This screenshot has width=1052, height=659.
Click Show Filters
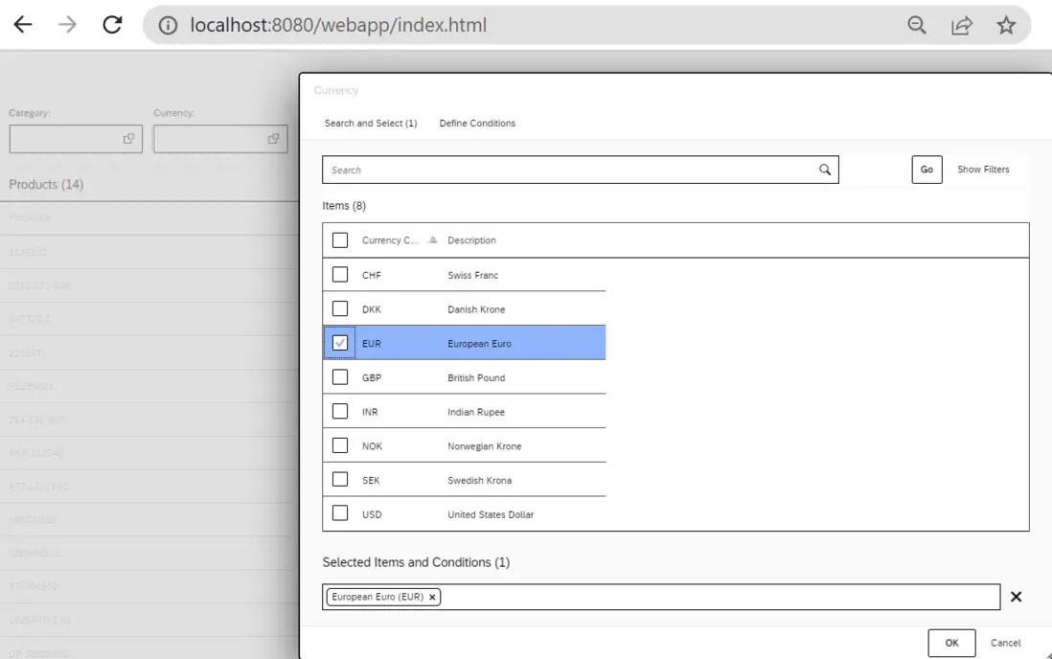pyautogui.click(x=983, y=170)
